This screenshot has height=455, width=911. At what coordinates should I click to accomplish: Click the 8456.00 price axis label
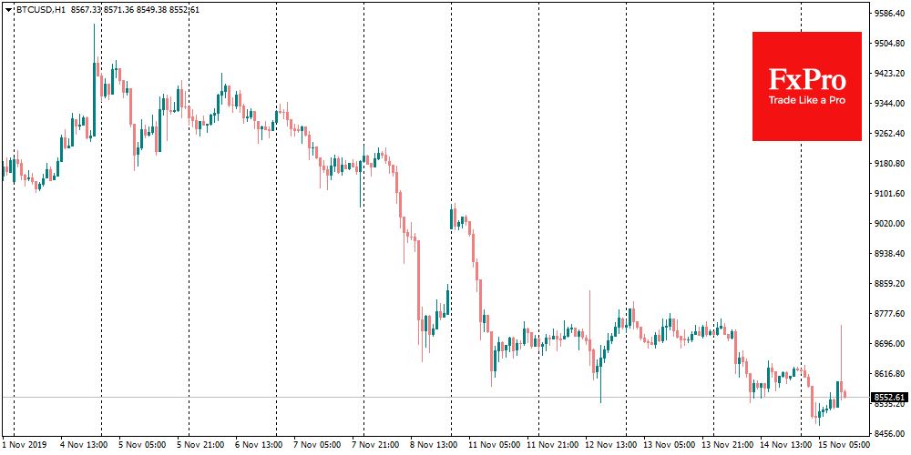coord(890,433)
